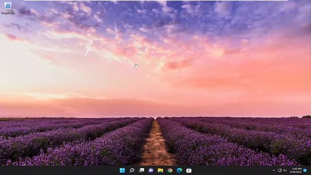Image resolution: width=311 pixels, height=175 pixels.
Task: Open the Recycle Bin desktop icon
Action: click(x=8, y=8)
